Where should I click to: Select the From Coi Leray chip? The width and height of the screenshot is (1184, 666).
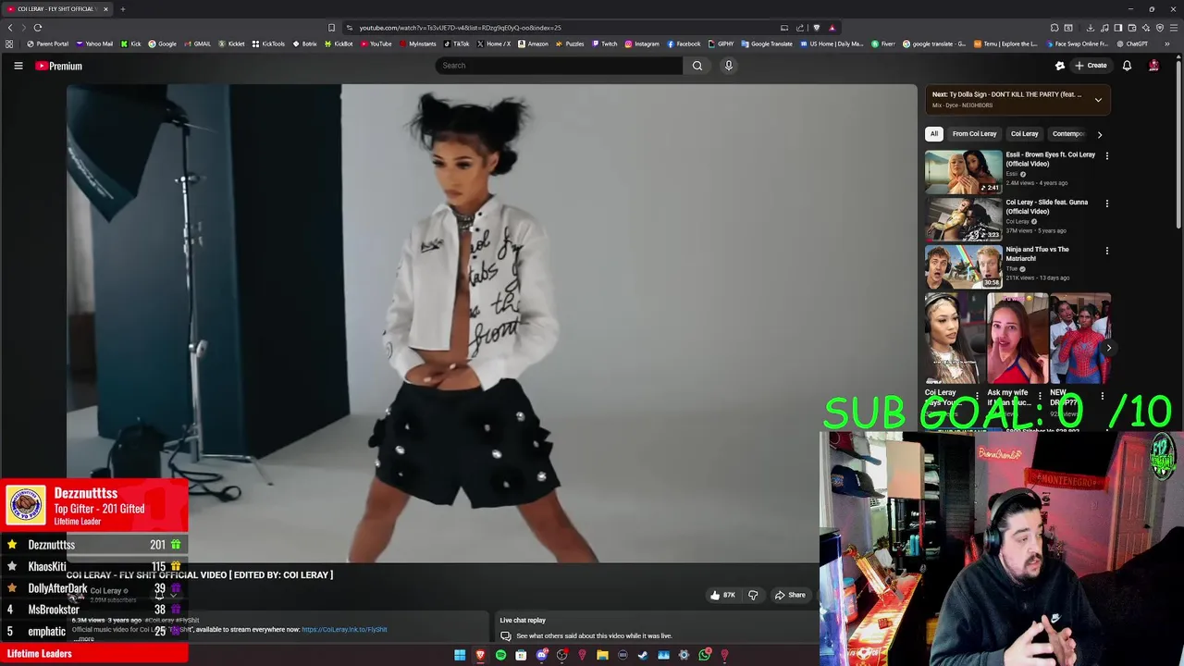pyautogui.click(x=974, y=134)
